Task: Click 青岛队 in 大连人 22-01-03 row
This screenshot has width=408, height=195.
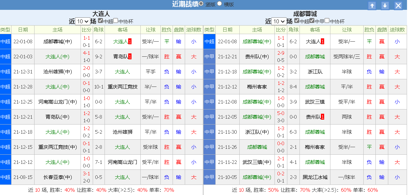Action: point(120,57)
